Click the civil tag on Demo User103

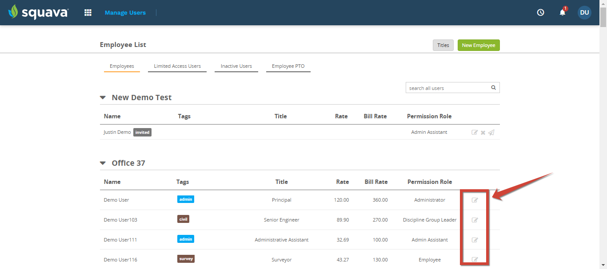pyautogui.click(x=183, y=219)
